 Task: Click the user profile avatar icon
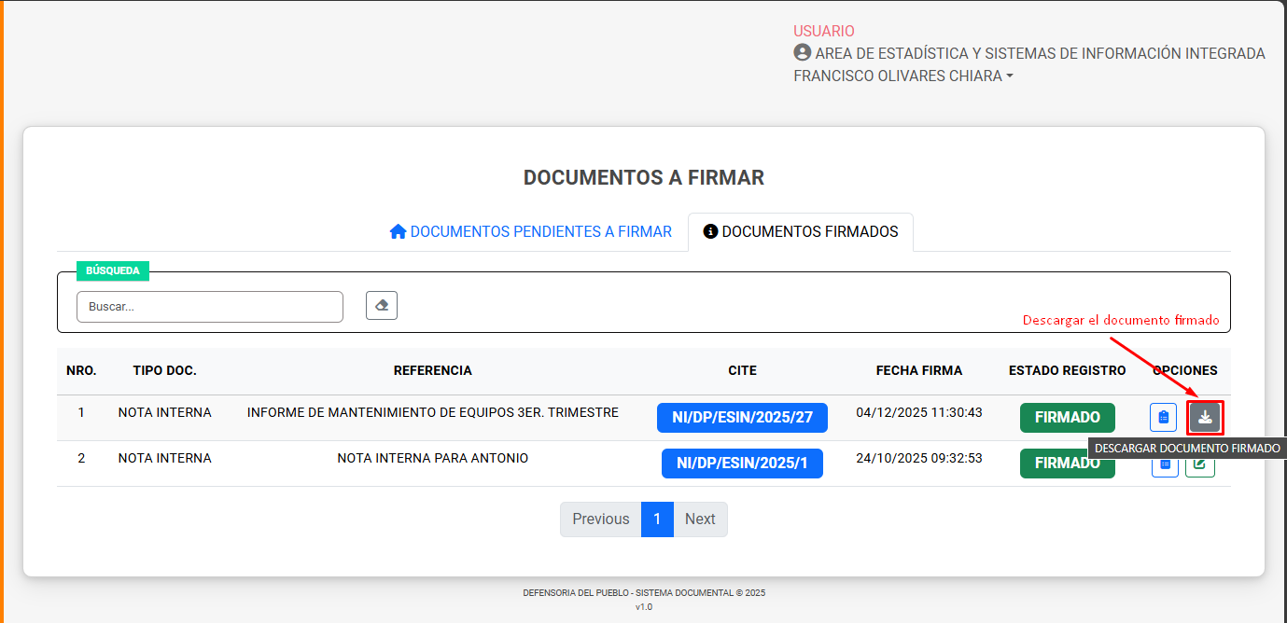point(802,53)
